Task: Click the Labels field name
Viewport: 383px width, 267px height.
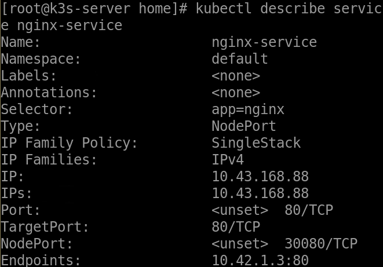Action: point(29,76)
